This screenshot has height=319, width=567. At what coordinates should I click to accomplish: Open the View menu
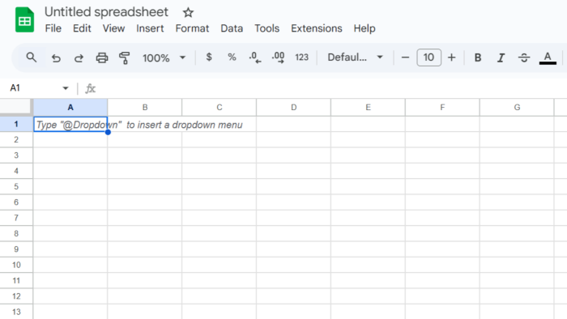click(x=113, y=28)
